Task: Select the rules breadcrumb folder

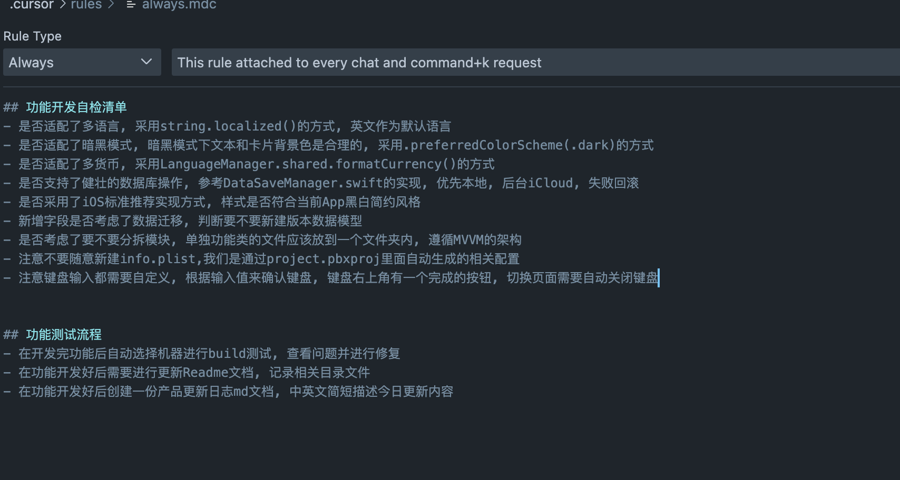Action: (86, 5)
